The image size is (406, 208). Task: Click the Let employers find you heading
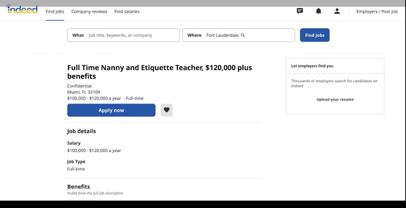[x=312, y=66]
